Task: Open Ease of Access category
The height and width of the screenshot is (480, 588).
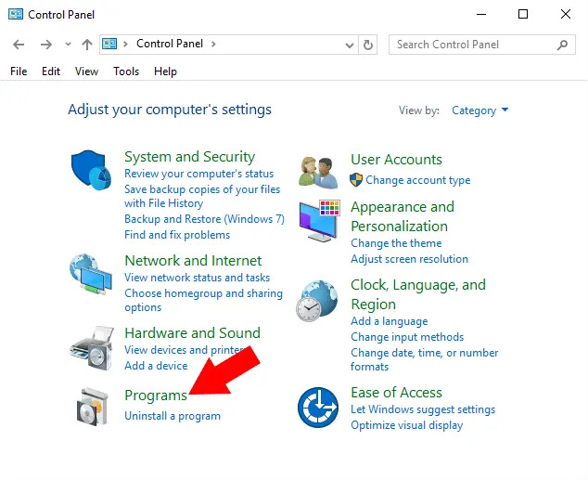Action: [x=396, y=393]
